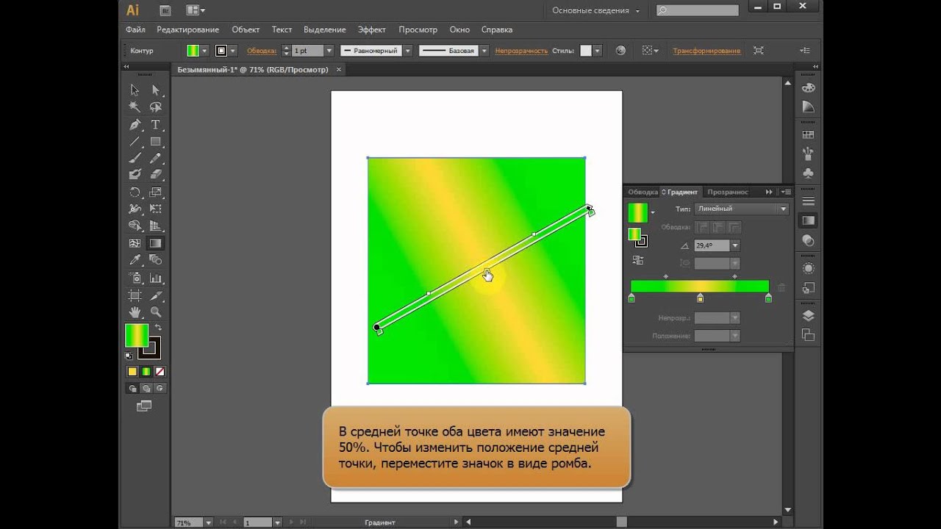Select the Pen tool

(135, 125)
